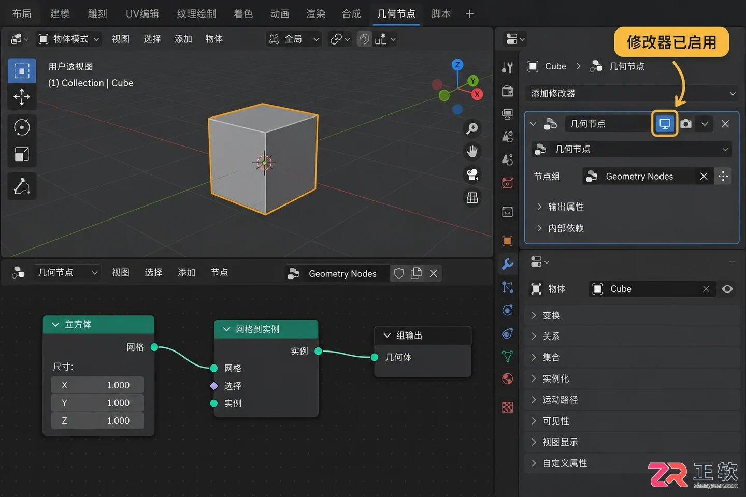The image size is (746, 497).
Task: Open the 节点 menu in node editor
Action: [219, 272]
